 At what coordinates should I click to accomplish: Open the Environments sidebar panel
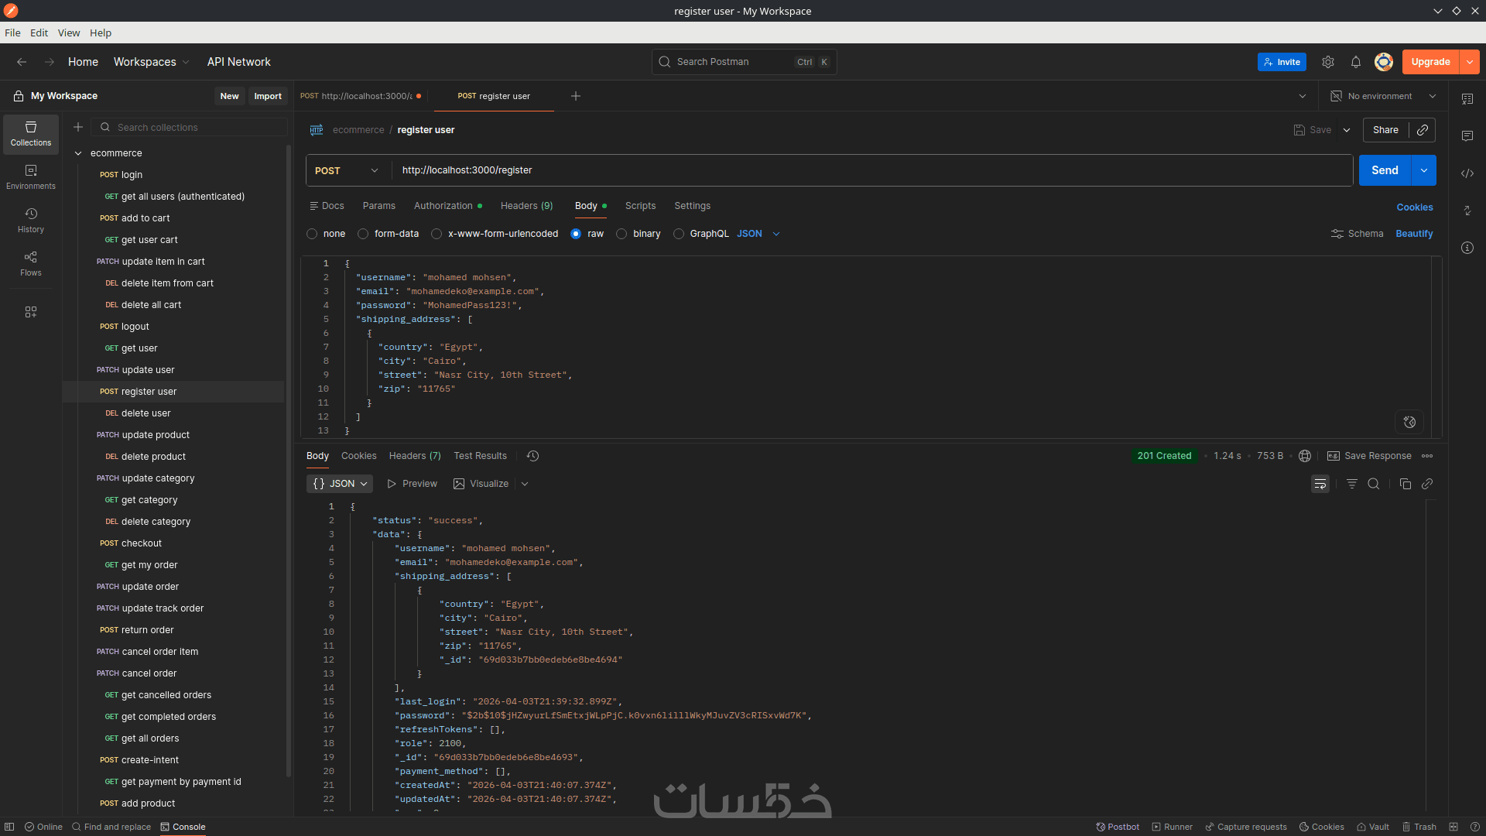point(31,176)
